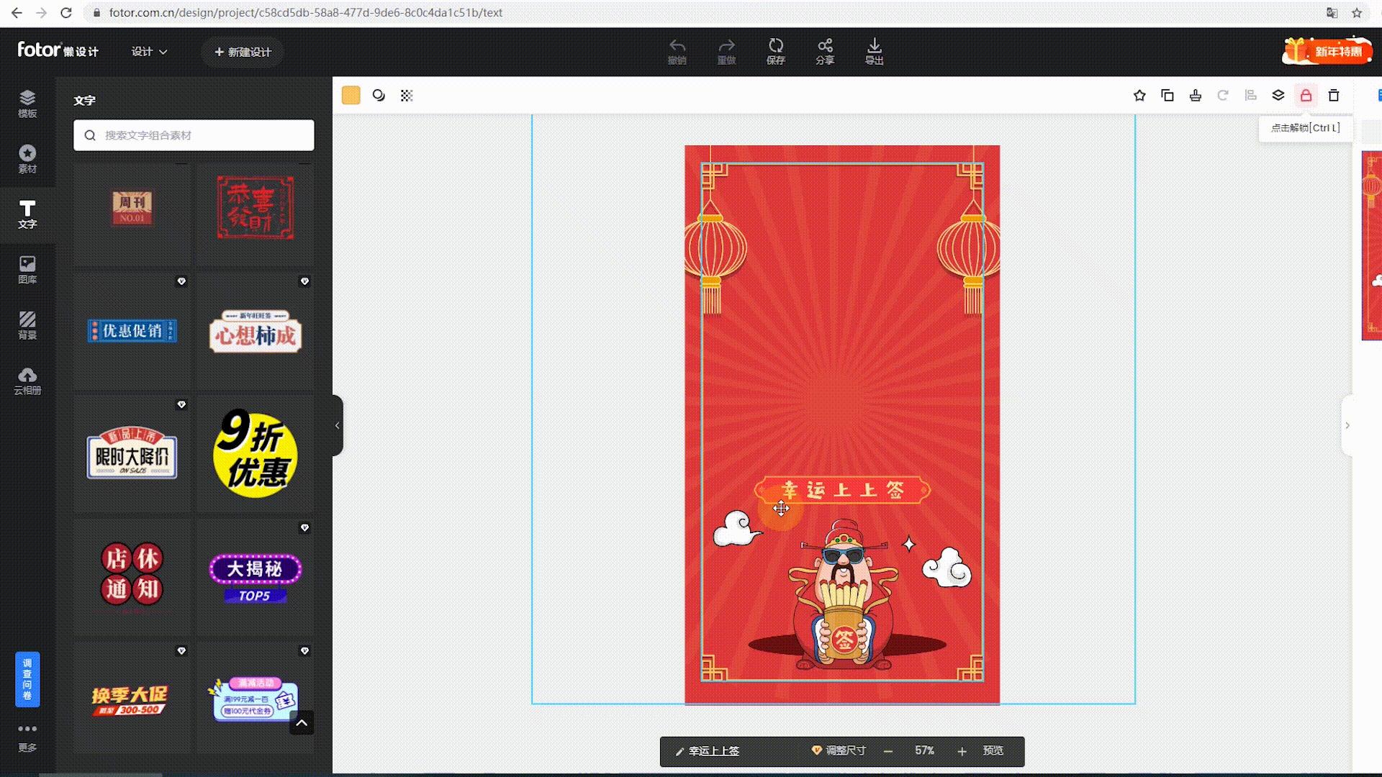Select the 大揭秘 TOP5 text template
1382x777 pixels.
pos(256,577)
